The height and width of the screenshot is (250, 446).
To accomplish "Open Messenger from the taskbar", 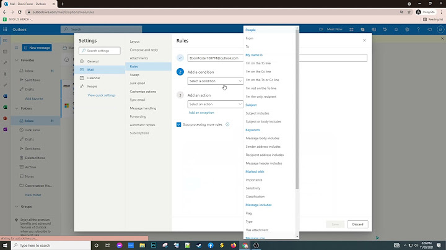I will (x=120, y=246).
